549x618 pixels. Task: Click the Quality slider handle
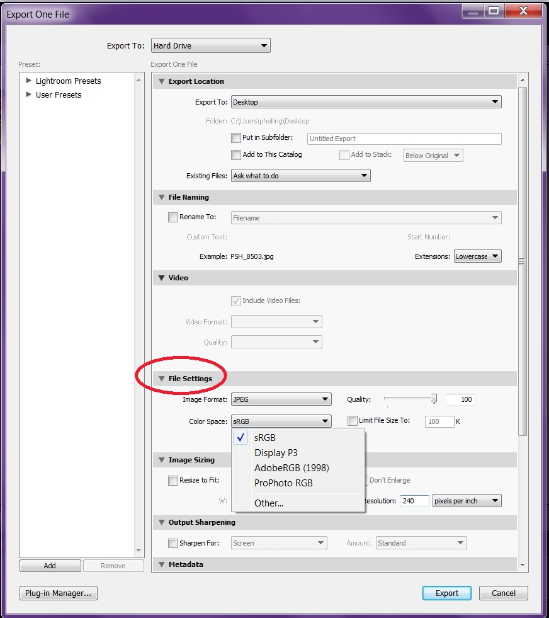[434, 399]
